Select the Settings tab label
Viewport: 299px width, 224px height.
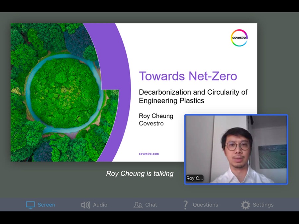tap(263, 205)
